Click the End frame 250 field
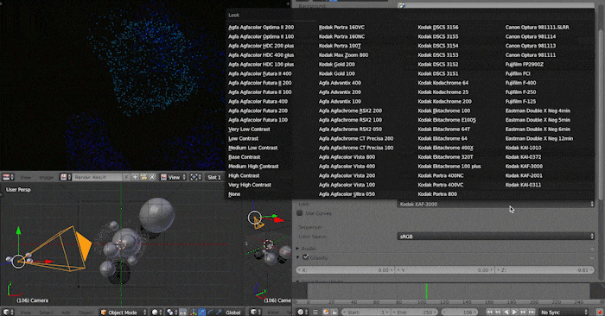Viewport: 605px width, 316px height. [414, 313]
